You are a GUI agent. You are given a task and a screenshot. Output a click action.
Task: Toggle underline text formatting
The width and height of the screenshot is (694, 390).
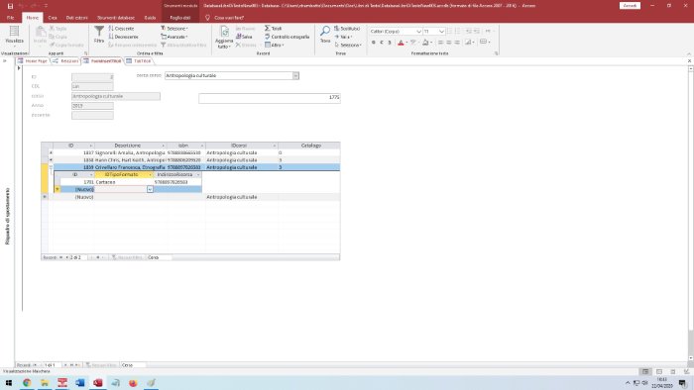pos(390,43)
